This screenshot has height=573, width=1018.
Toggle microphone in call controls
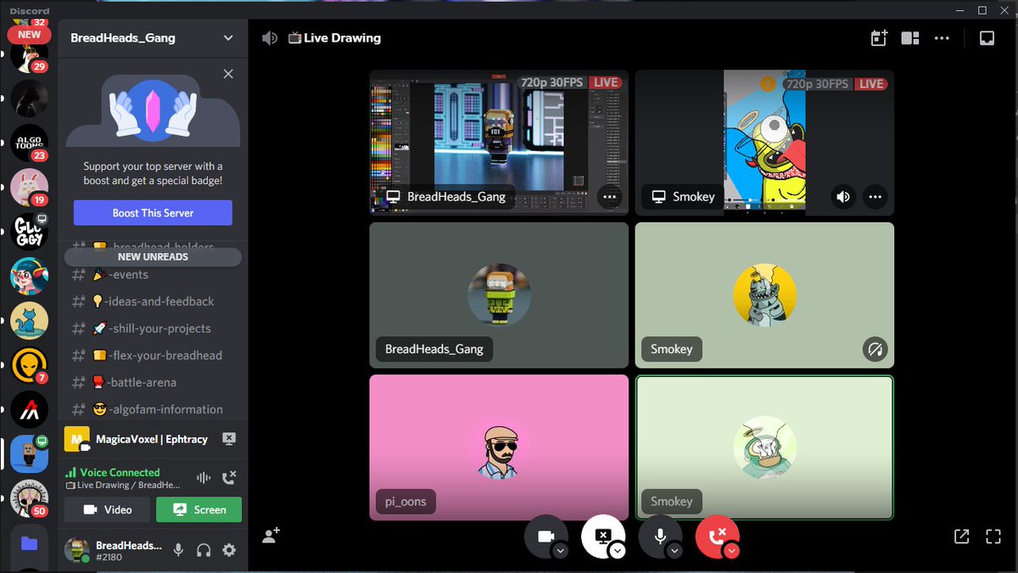659,536
